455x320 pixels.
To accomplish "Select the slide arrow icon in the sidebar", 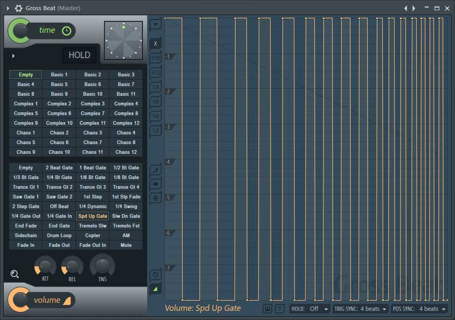I will tap(155, 183).
